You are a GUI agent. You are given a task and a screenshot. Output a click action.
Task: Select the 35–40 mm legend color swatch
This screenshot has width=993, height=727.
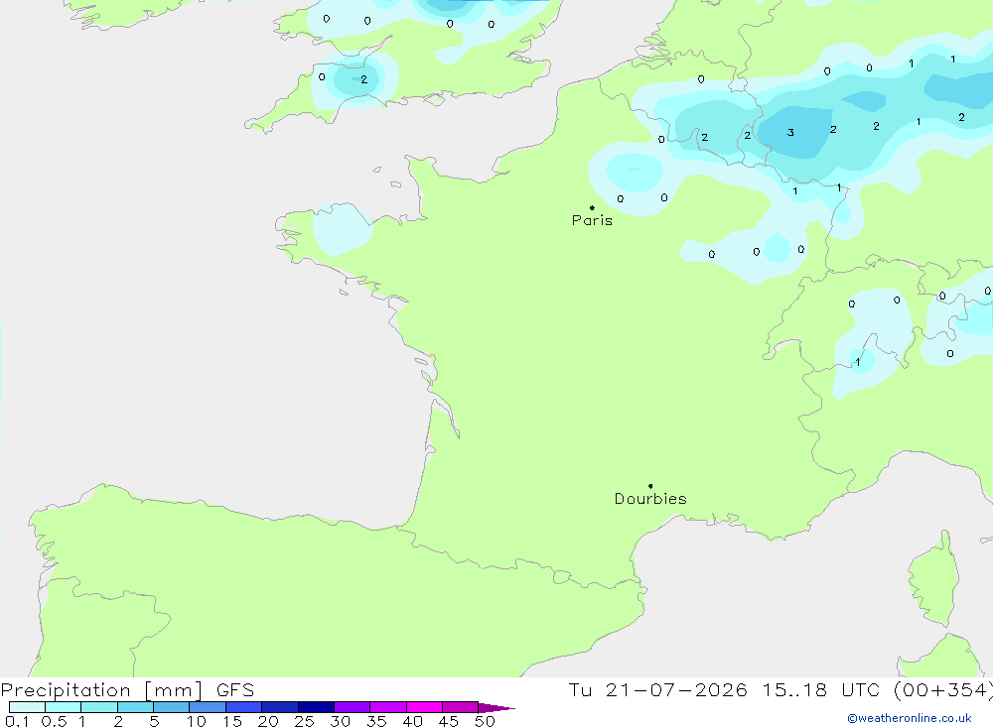click(388, 707)
